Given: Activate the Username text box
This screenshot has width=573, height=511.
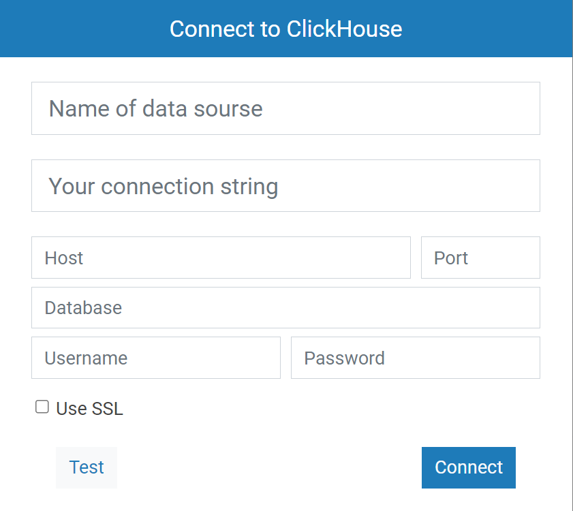Looking at the screenshot, I should [x=156, y=358].
